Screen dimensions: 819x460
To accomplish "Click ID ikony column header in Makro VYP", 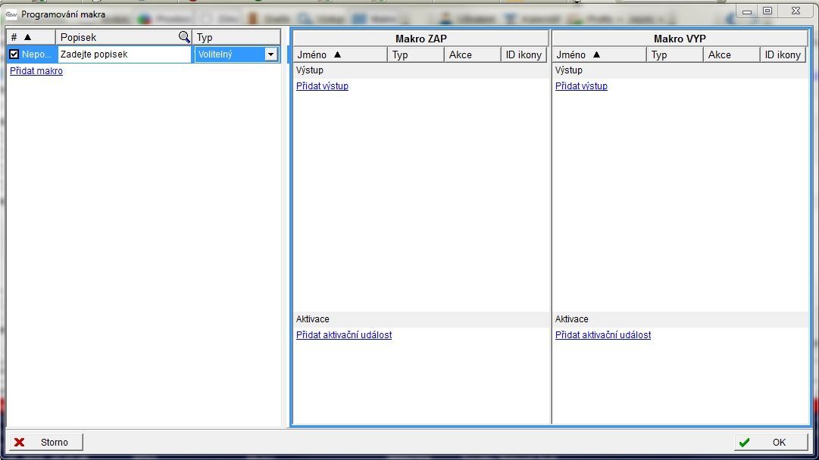I will click(783, 54).
